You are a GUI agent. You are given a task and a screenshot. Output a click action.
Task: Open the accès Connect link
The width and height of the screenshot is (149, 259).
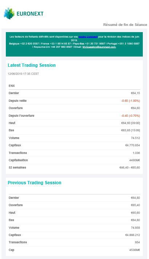pos(88,37)
